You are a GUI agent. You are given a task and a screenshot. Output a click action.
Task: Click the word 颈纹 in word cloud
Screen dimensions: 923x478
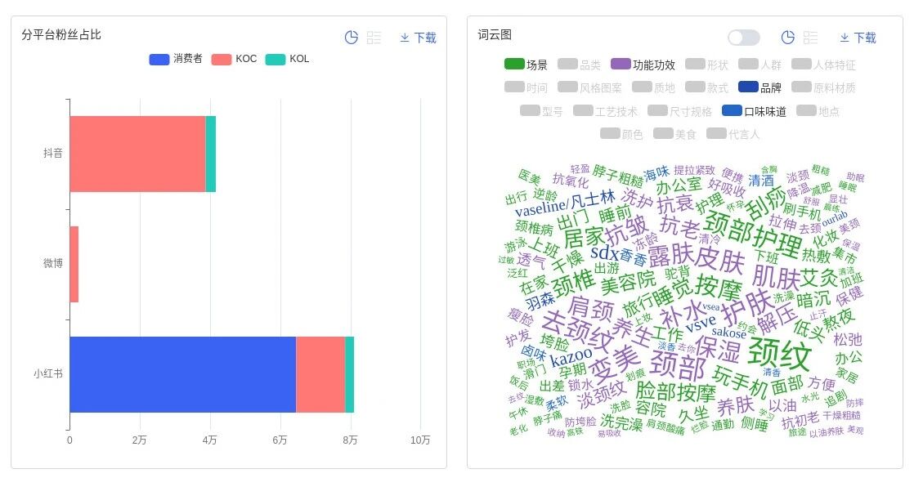pyautogui.click(x=779, y=355)
